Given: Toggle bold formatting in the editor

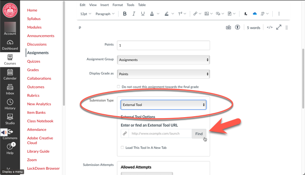Looking at the screenshot, I should [x=125, y=14].
